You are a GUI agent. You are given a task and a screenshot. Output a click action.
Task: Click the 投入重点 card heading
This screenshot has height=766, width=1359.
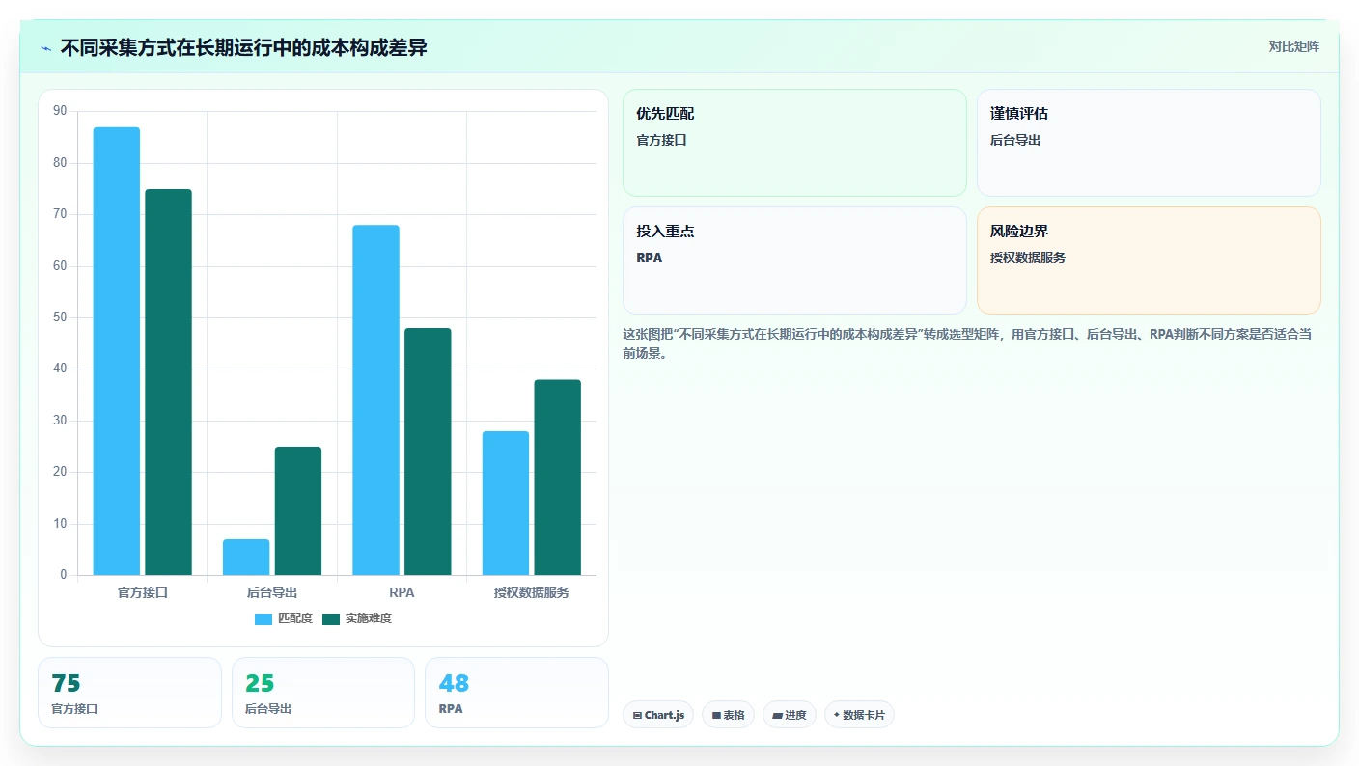[x=665, y=232]
